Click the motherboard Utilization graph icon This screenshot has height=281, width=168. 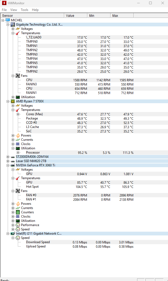pos(18,97)
